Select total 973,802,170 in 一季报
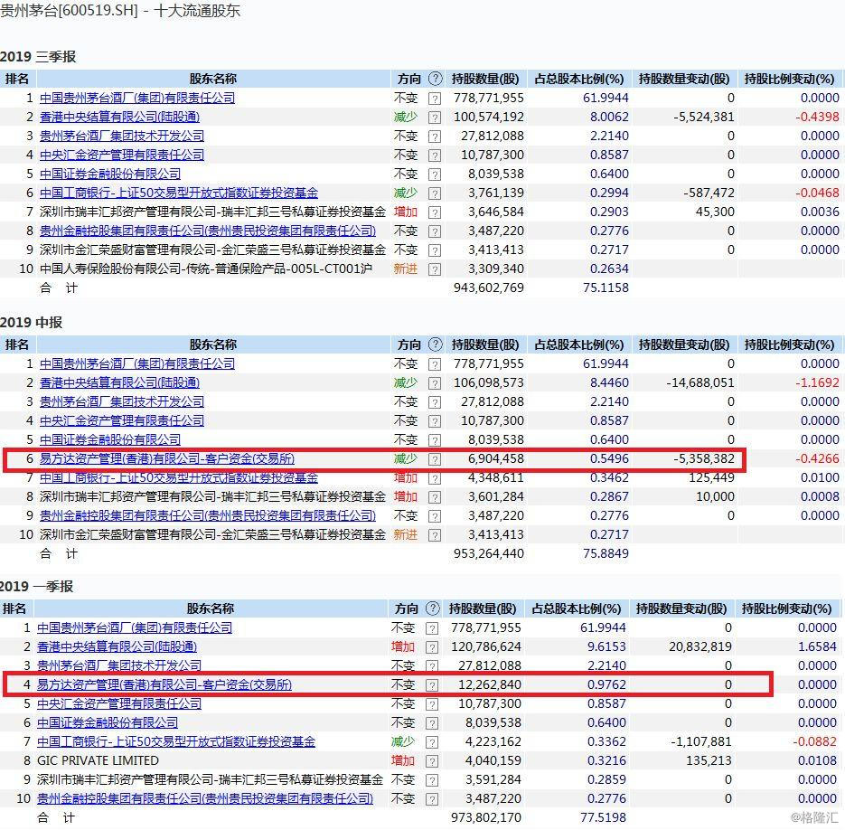The image size is (845, 830). click(x=486, y=818)
